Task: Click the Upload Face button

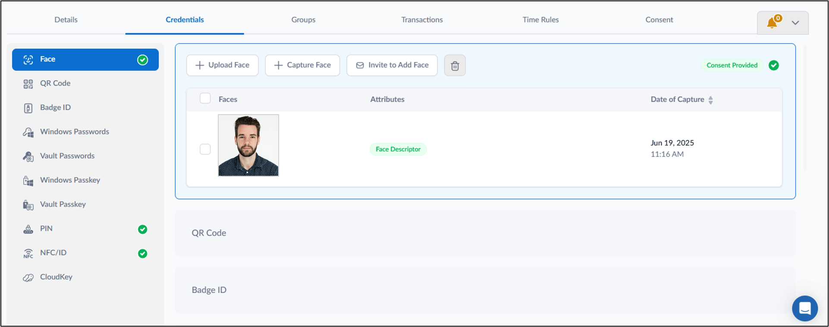Action: click(x=223, y=65)
